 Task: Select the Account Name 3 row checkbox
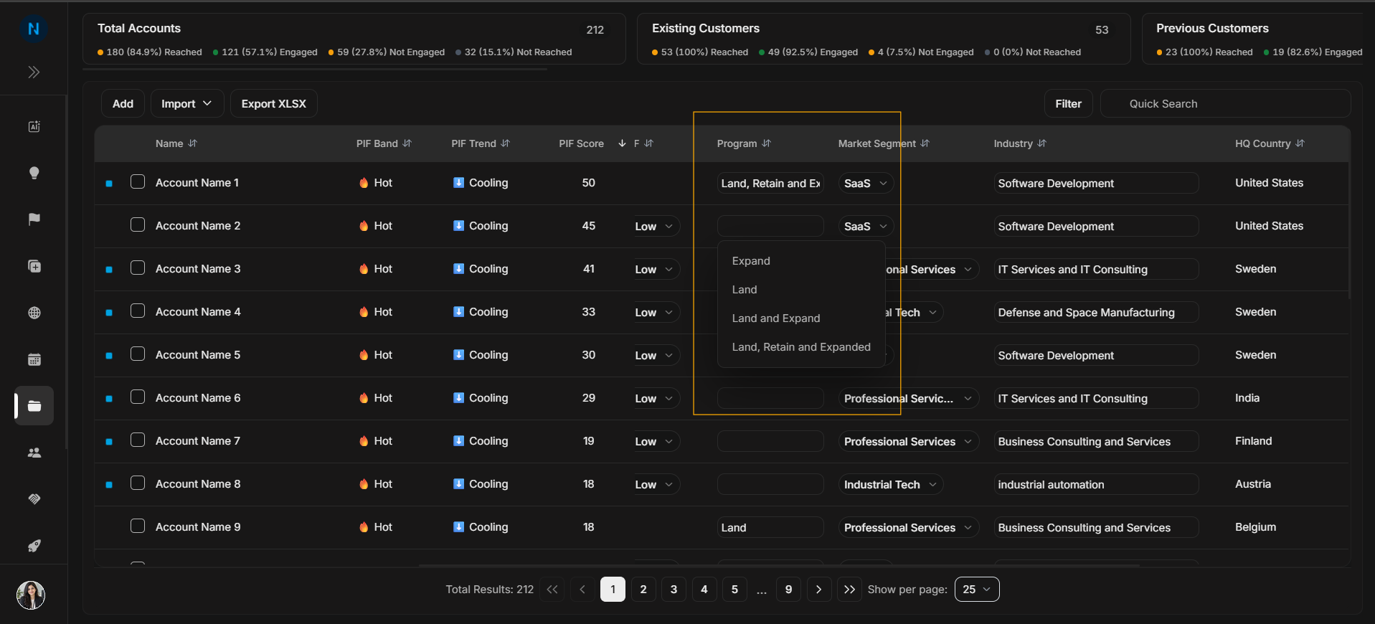[x=138, y=268]
